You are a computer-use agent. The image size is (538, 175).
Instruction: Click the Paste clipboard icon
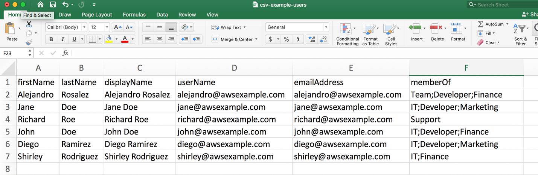11,29
